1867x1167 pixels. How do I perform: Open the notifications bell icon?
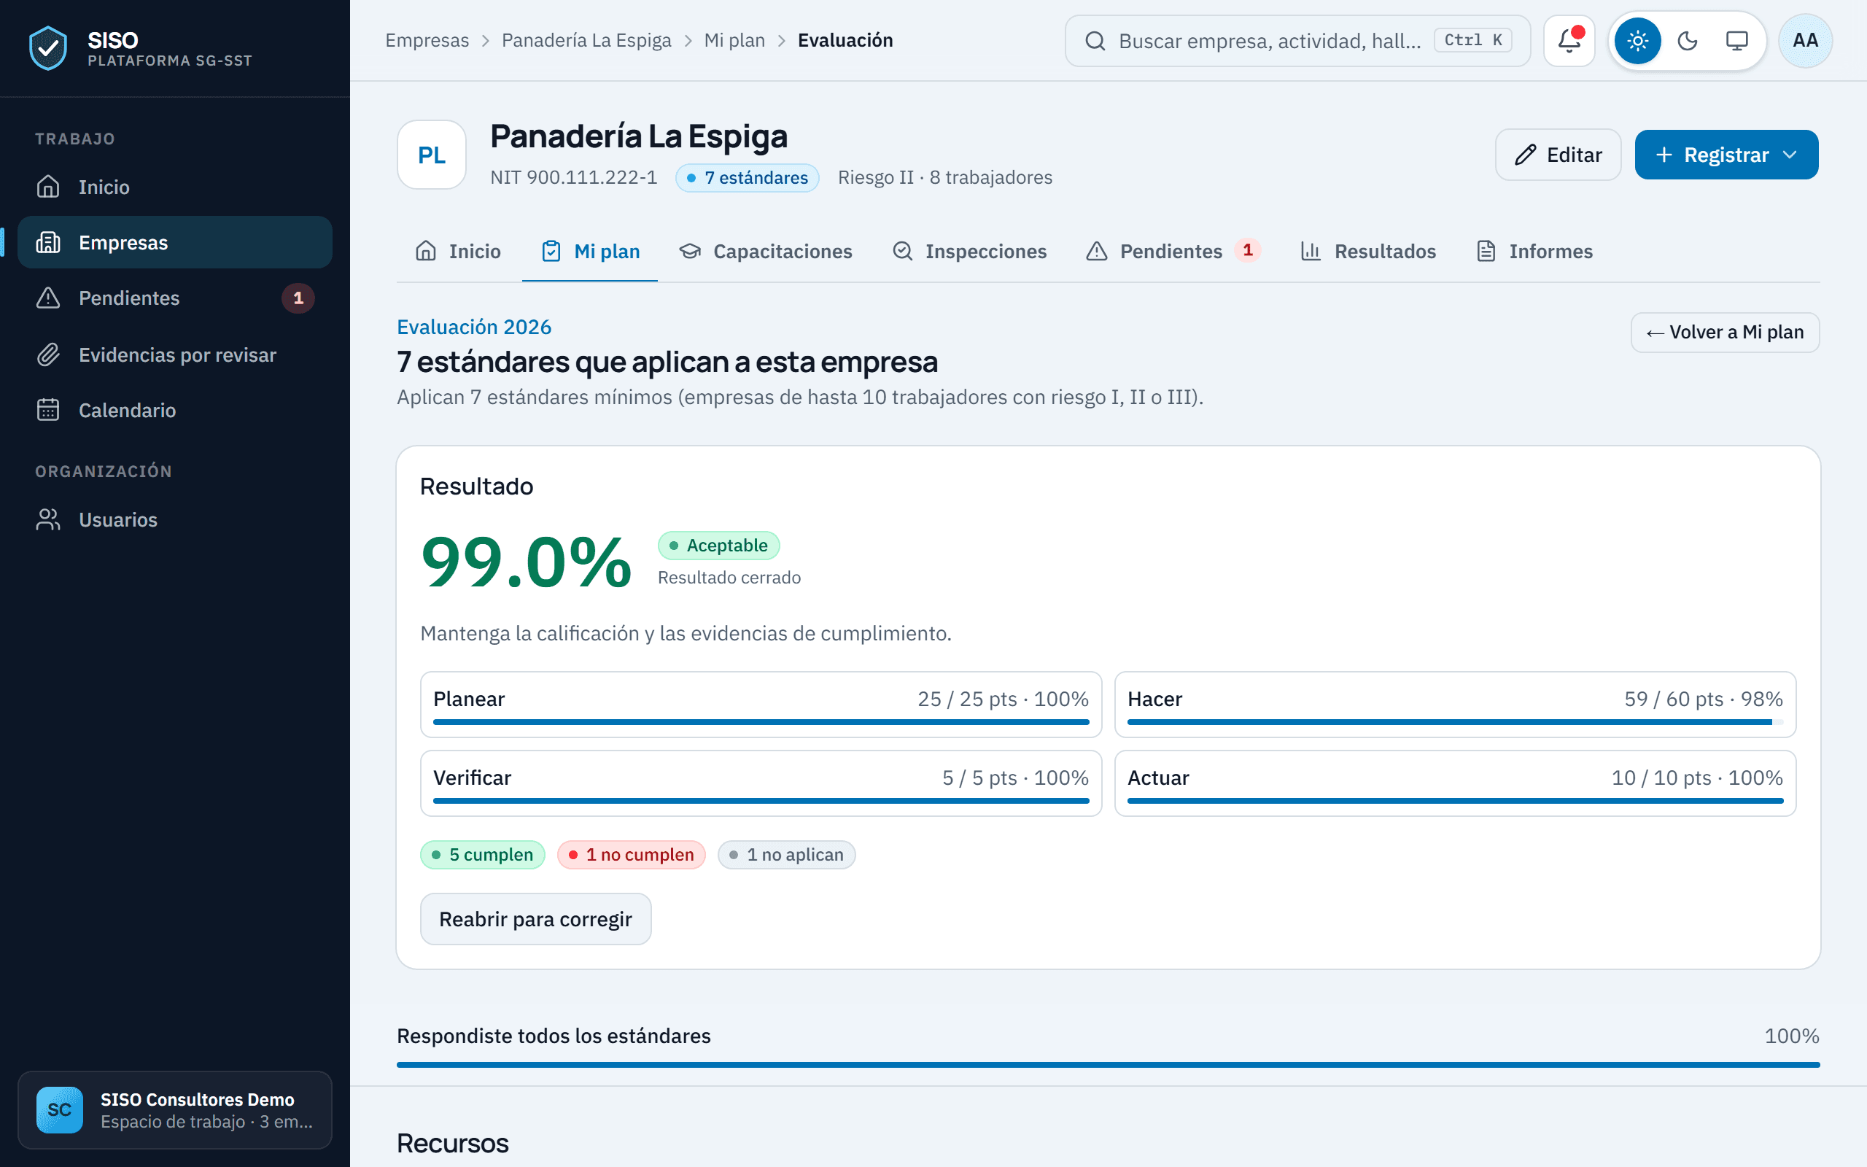[x=1569, y=40]
